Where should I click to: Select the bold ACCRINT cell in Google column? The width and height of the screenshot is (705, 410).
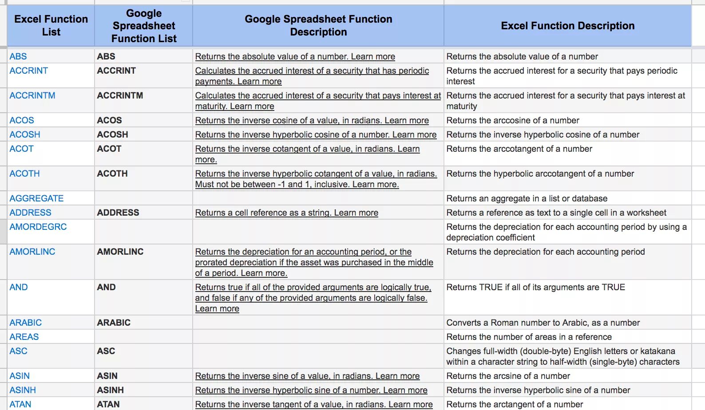click(144, 75)
